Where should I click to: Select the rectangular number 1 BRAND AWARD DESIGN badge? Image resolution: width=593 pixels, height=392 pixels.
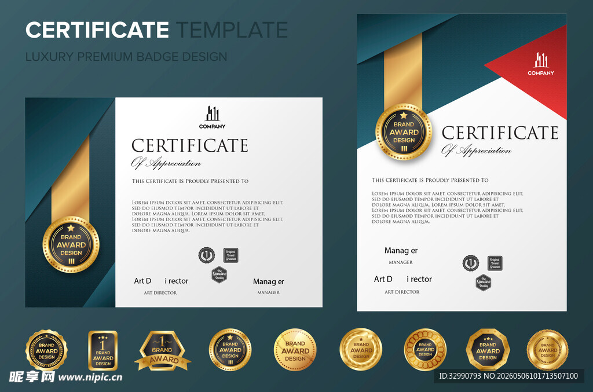coord(103,350)
